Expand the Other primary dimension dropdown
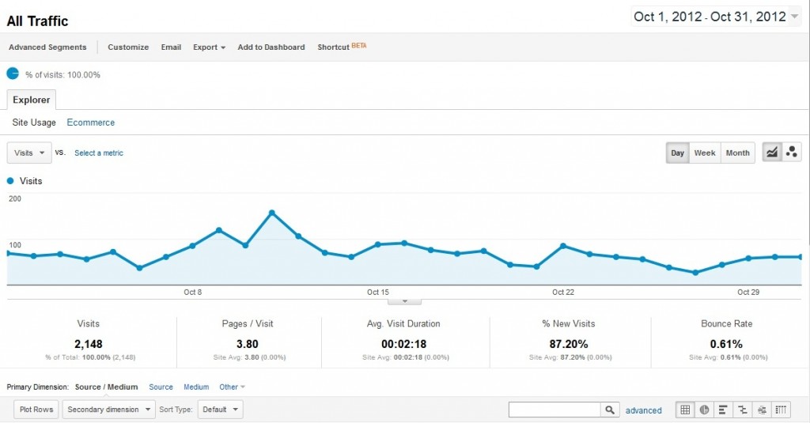 coord(232,387)
